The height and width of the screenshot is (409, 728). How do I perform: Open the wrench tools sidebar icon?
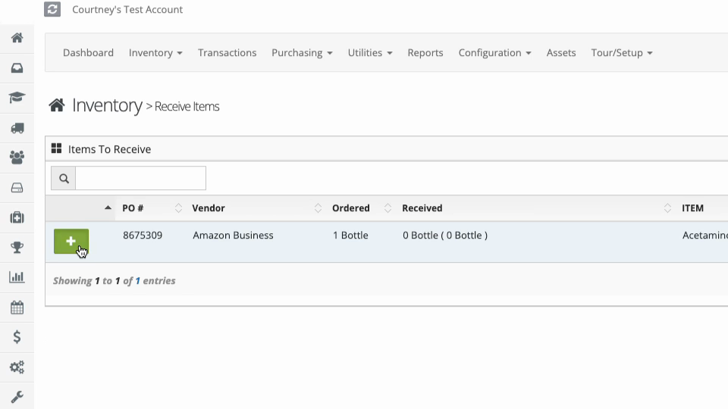tap(17, 397)
